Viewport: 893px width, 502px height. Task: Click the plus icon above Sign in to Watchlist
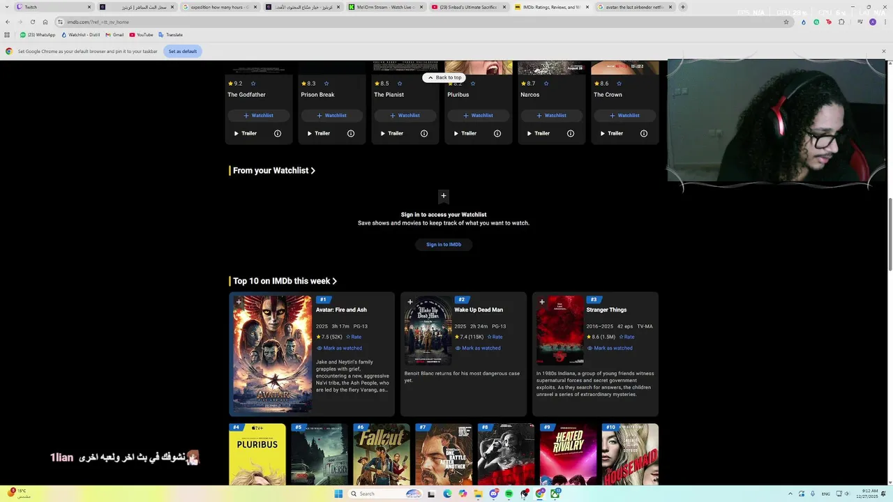pyautogui.click(x=444, y=196)
